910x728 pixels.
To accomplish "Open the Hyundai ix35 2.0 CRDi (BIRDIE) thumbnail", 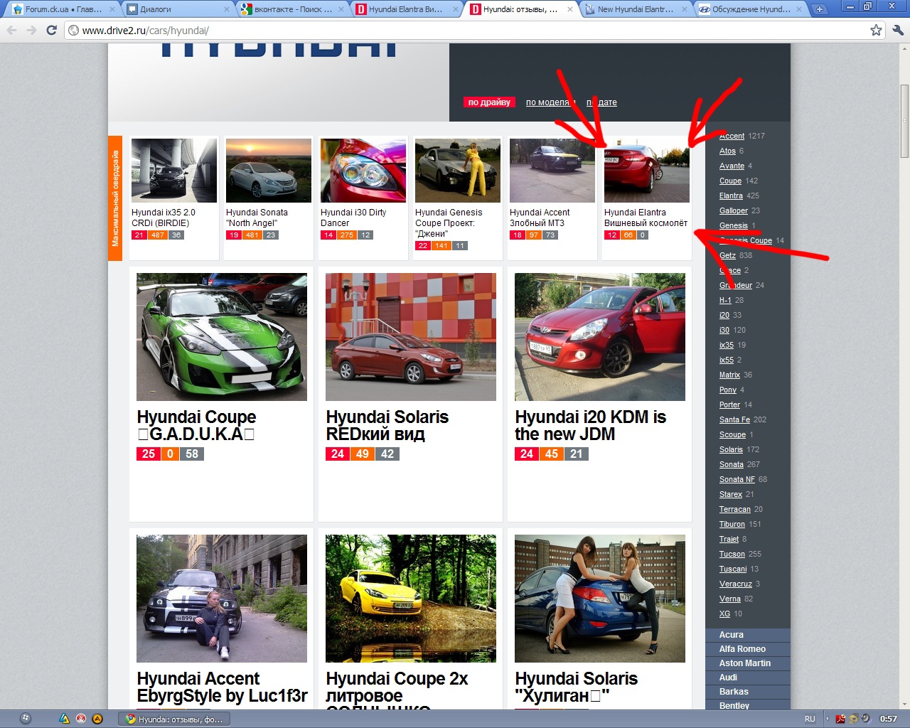I will (x=174, y=171).
